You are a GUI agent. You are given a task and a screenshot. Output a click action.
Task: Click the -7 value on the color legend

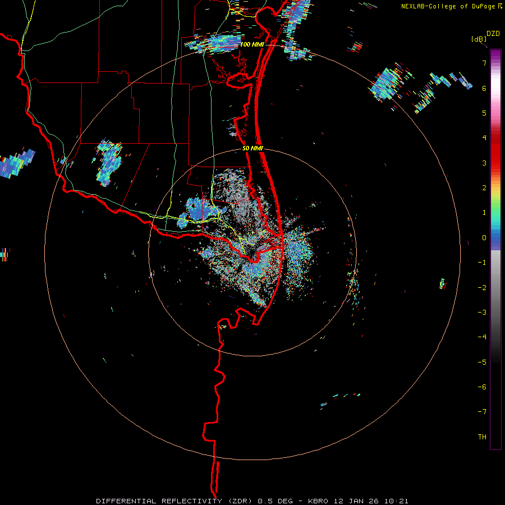(x=482, y=412)
